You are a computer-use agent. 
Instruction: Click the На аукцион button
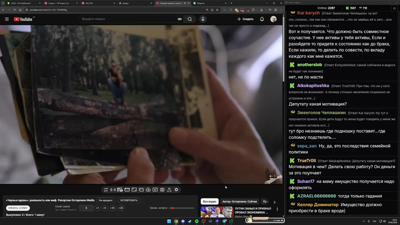coord(105,200)
